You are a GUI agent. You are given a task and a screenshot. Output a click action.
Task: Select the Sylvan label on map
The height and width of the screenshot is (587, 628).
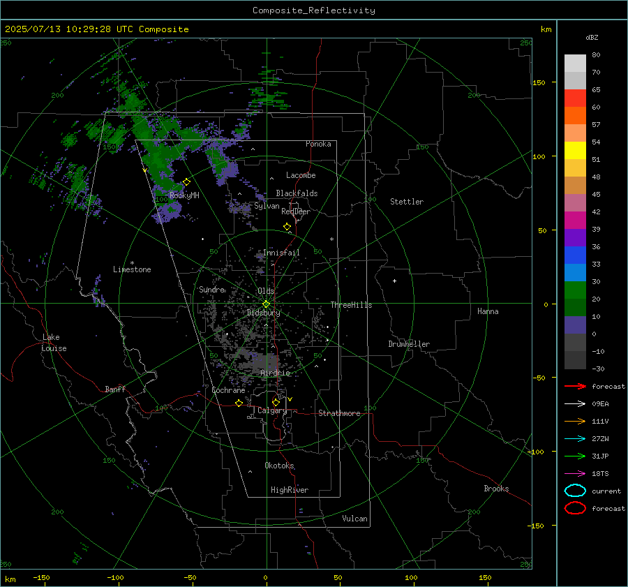[x=267, y=206]
